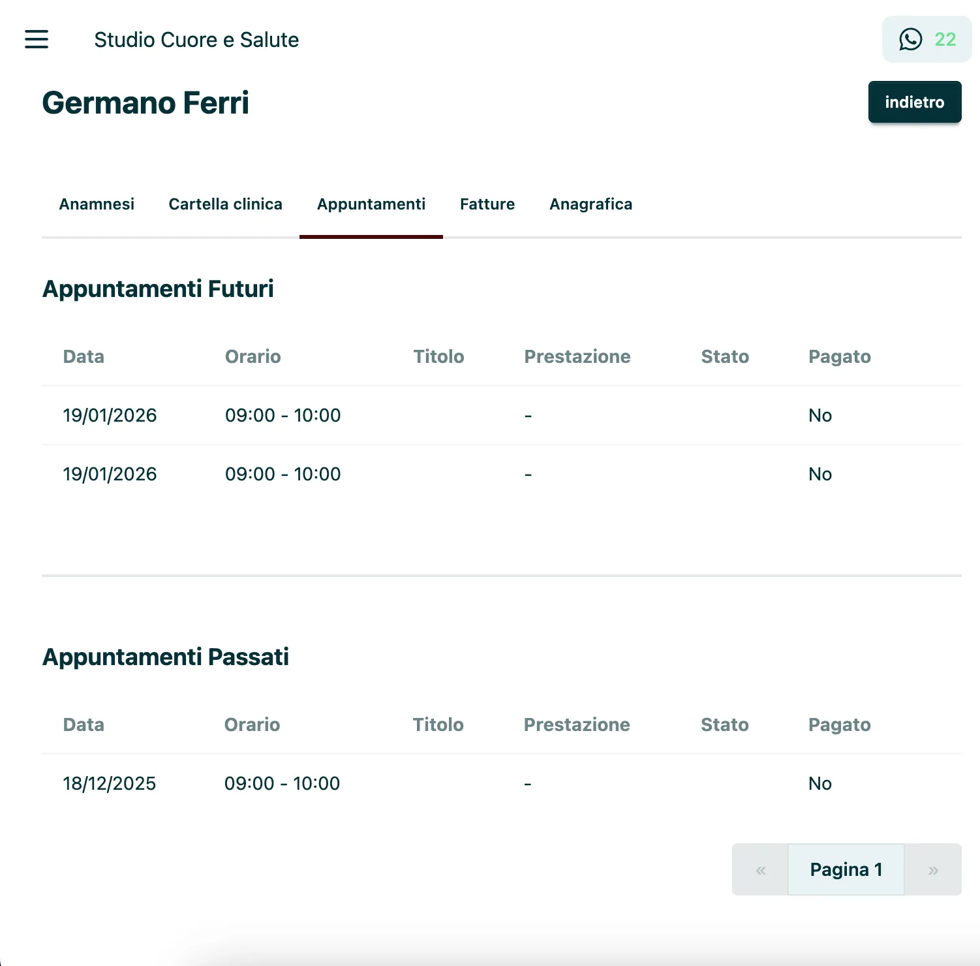Click Prestazione header in Appuntamenti Futuri
The height and width of the screenshot is (966, 980).
577,356
